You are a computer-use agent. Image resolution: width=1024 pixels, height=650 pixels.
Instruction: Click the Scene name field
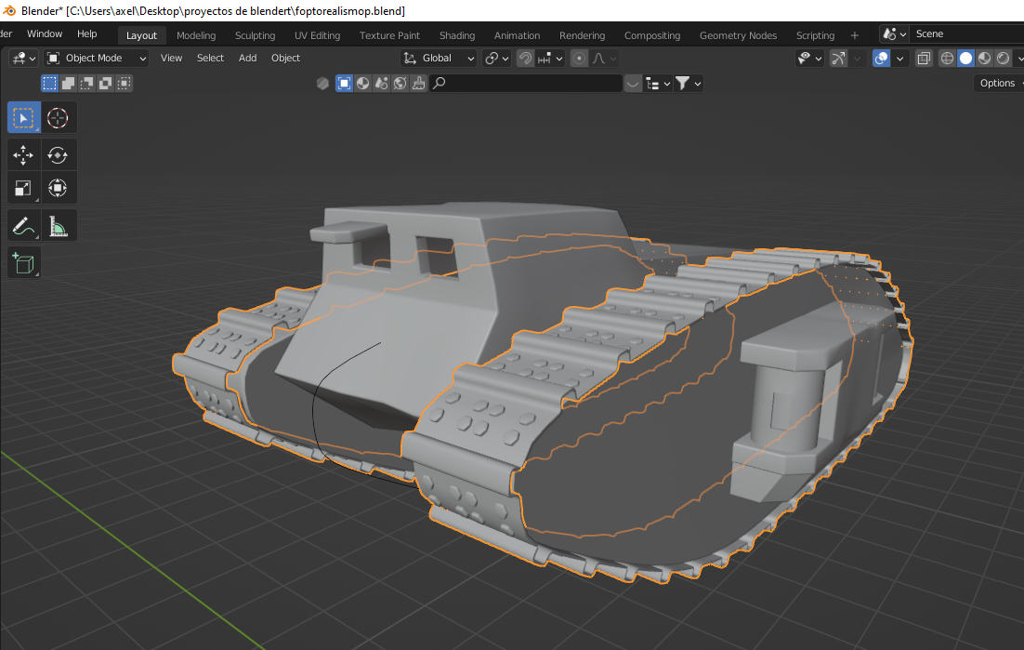pos(968,34)
